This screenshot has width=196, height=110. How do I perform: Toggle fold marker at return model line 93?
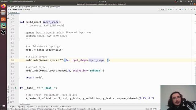point(19,77)
